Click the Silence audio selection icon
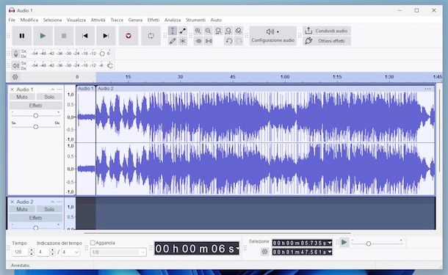Viewport: 448px width, 275px height. click(x=209, y=41)
